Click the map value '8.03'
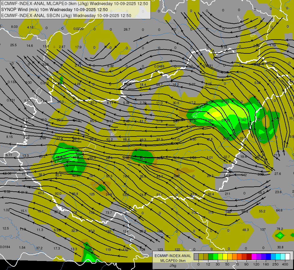Image resolution: width=294 pixels, height=270 pixels. [14, 27]
